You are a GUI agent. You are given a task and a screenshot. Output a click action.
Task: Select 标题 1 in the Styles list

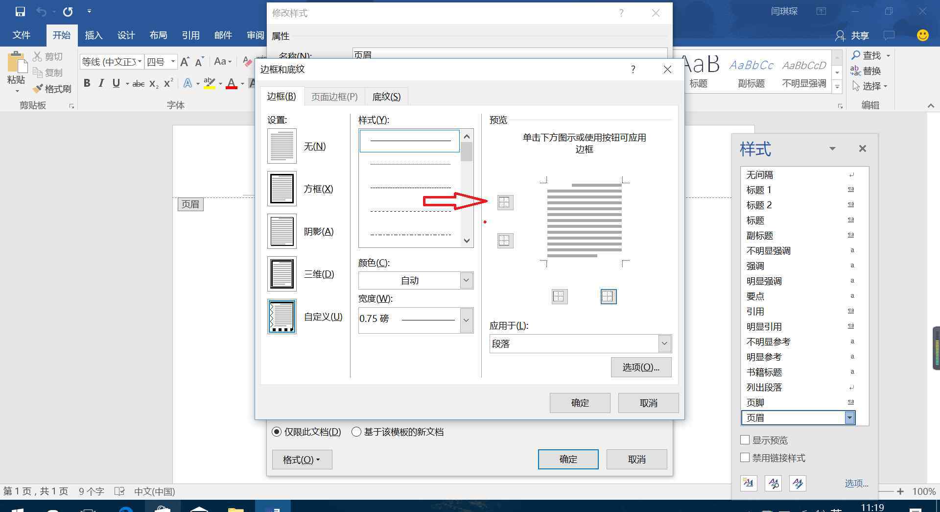click(x=798, y=190)
